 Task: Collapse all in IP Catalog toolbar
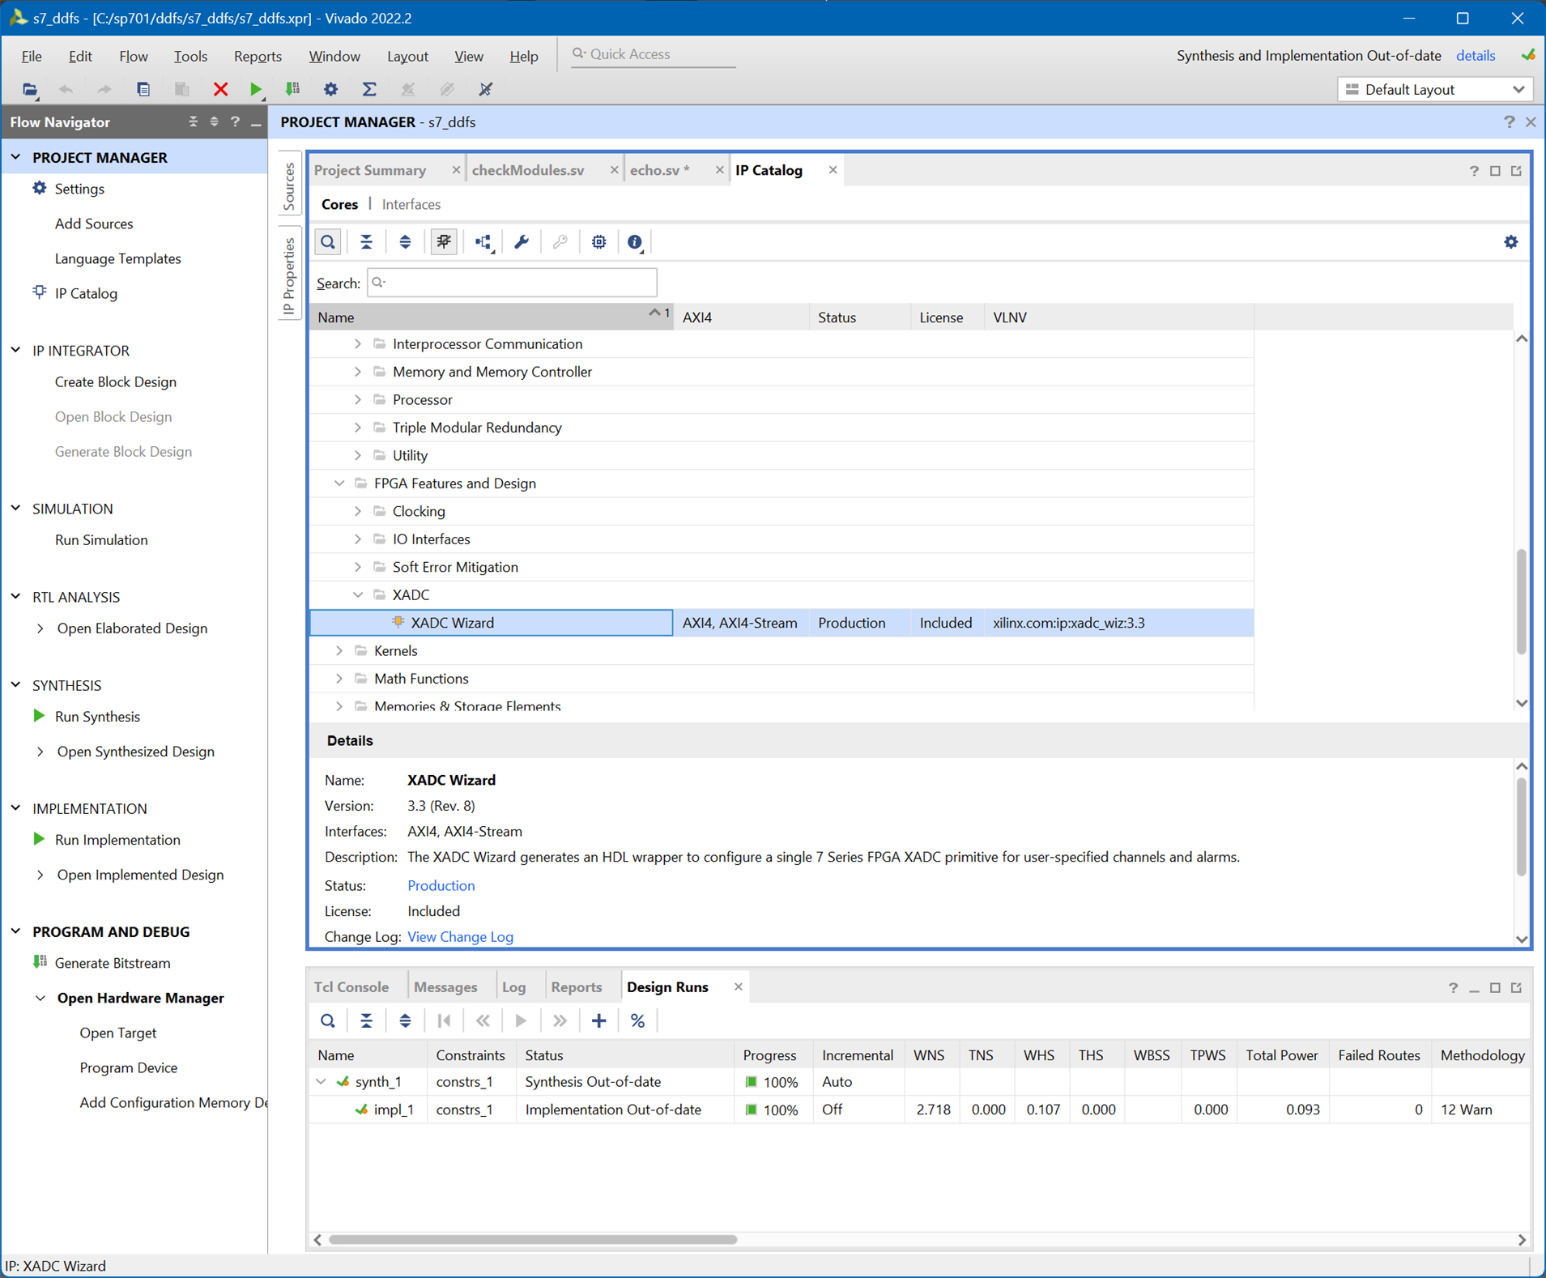[366, 242]
